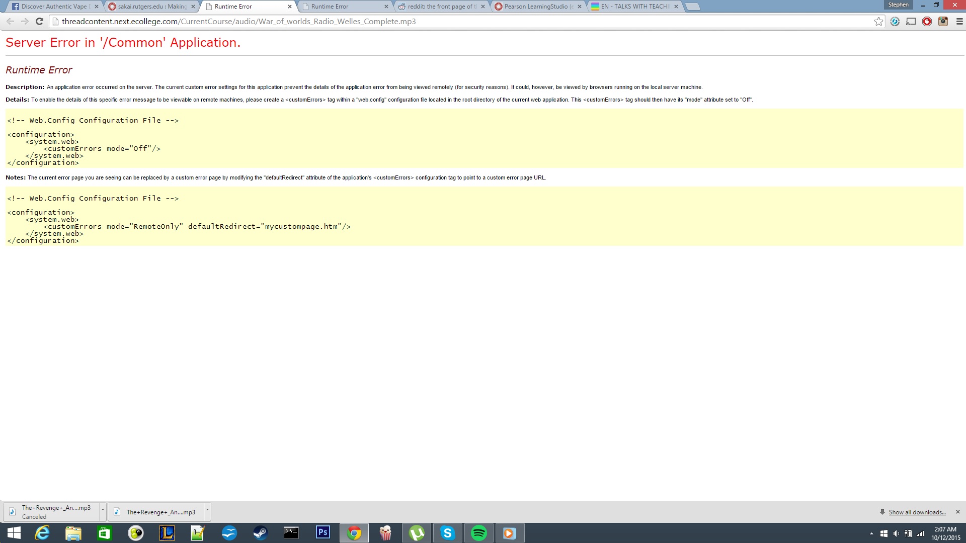
Task: Open the volume control in system tray
Action: pos(896,533)
